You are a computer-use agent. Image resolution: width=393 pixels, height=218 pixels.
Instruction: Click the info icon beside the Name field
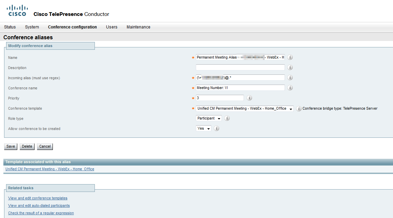[x=290, y=57]
